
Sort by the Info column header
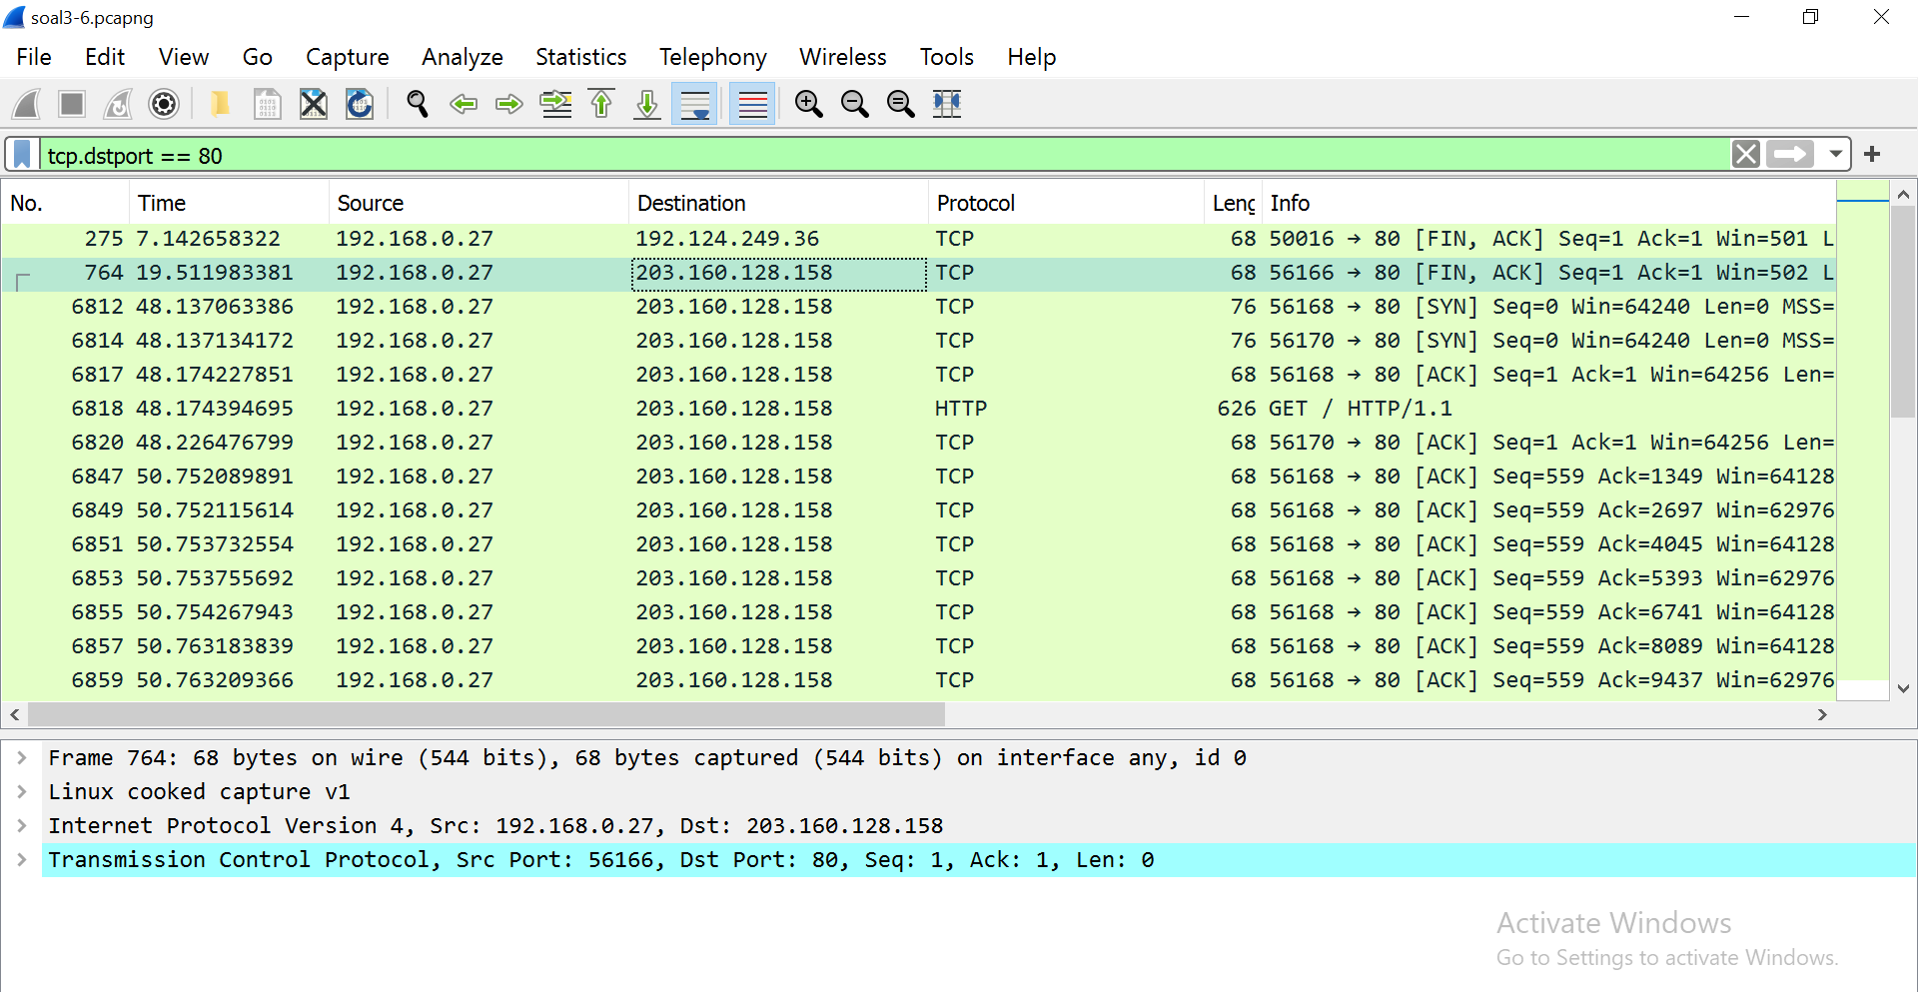pos(1549,203)
